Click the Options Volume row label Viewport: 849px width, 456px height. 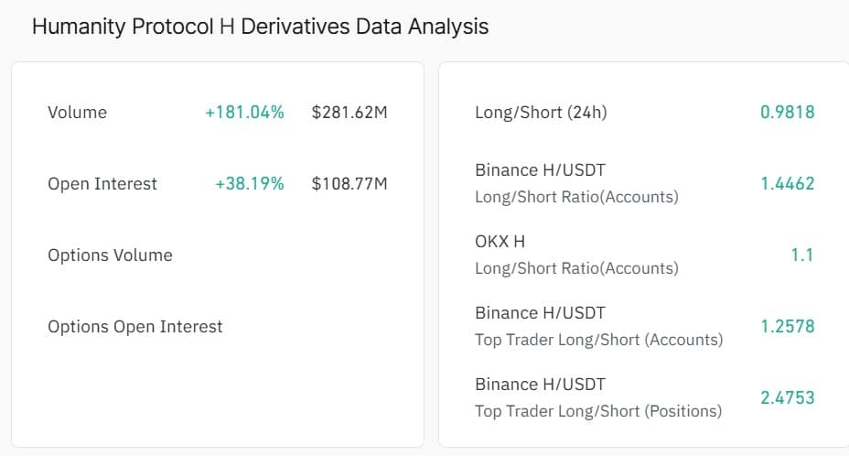110,255
